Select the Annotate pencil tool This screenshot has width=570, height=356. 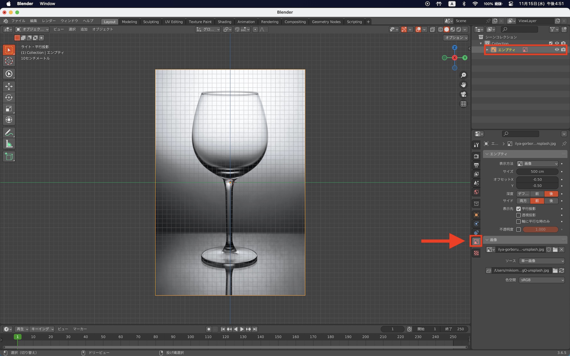(9, 133)
